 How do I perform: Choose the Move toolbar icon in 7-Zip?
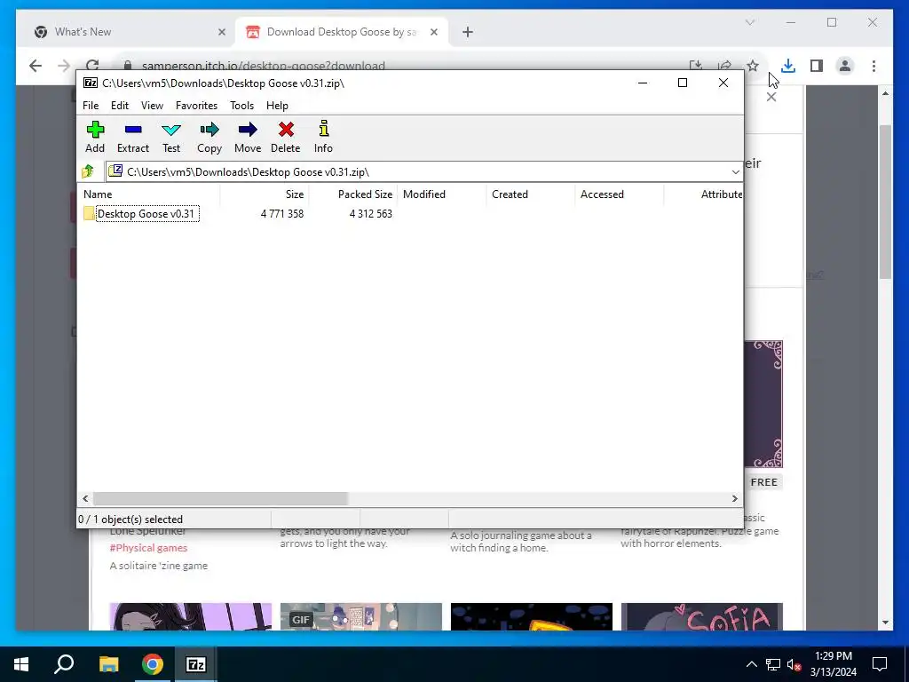248,138
